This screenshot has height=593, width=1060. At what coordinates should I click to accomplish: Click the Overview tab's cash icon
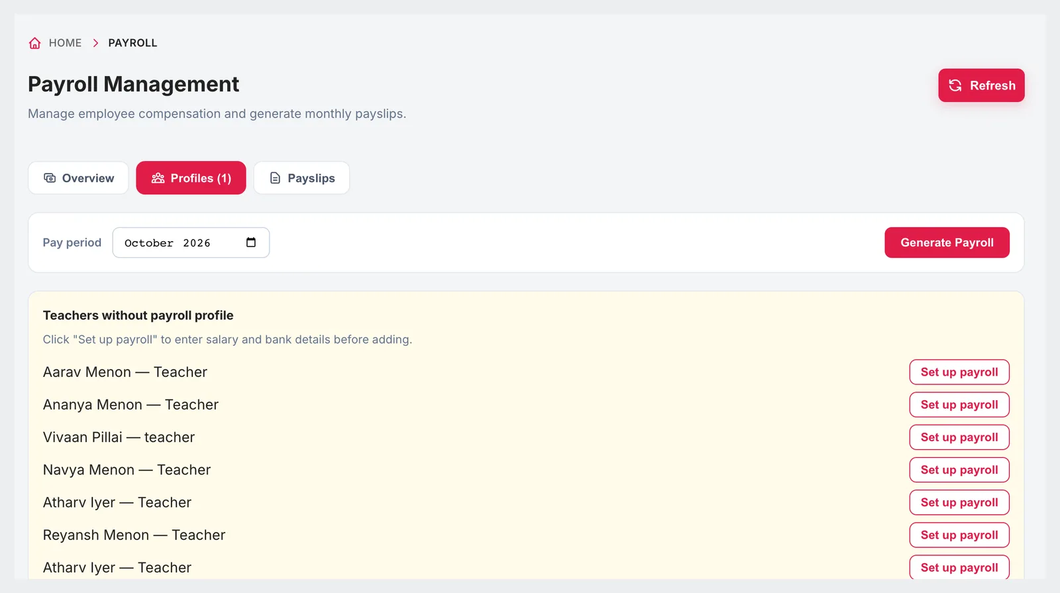pos(50,178)
